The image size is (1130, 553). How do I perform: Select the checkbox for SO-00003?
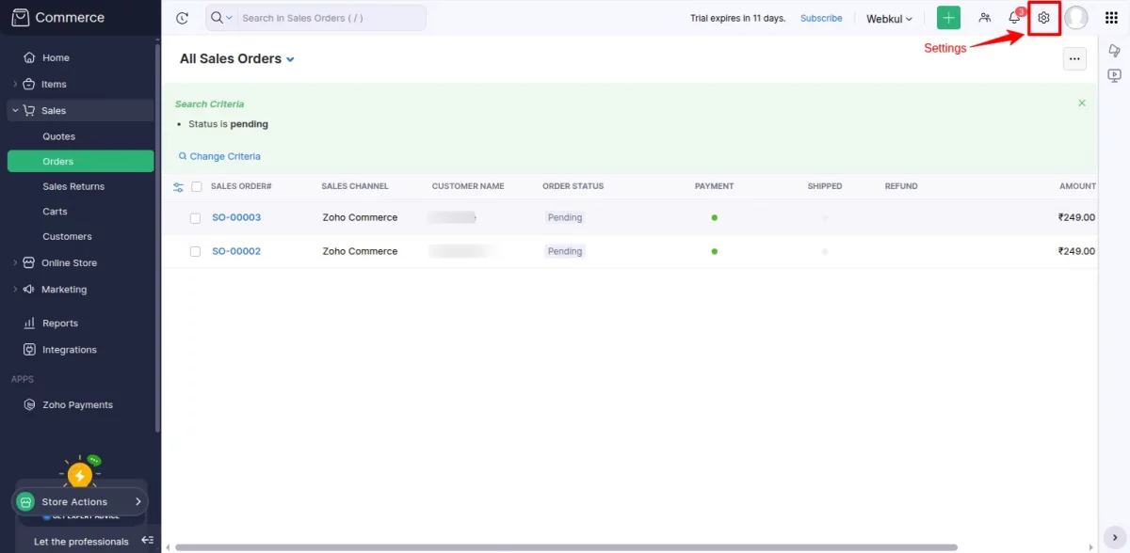click(196, 217)
